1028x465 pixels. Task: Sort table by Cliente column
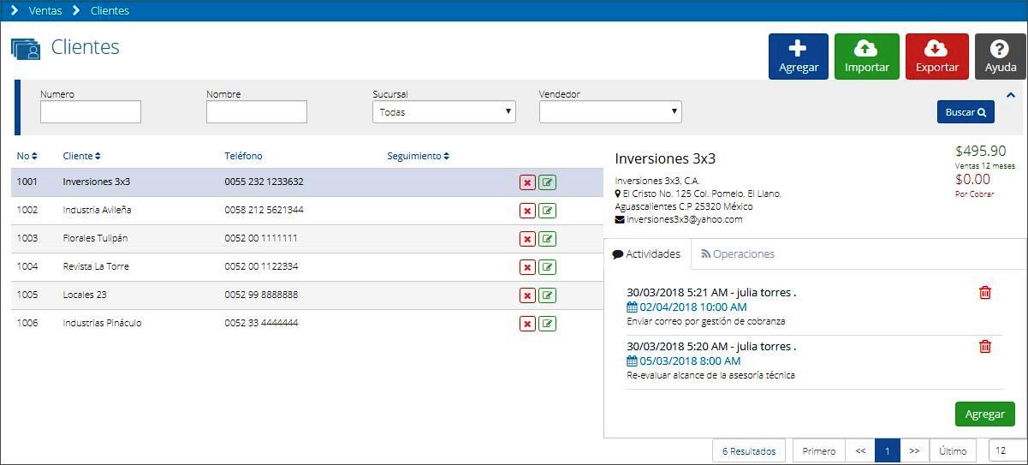pos(82,156)
